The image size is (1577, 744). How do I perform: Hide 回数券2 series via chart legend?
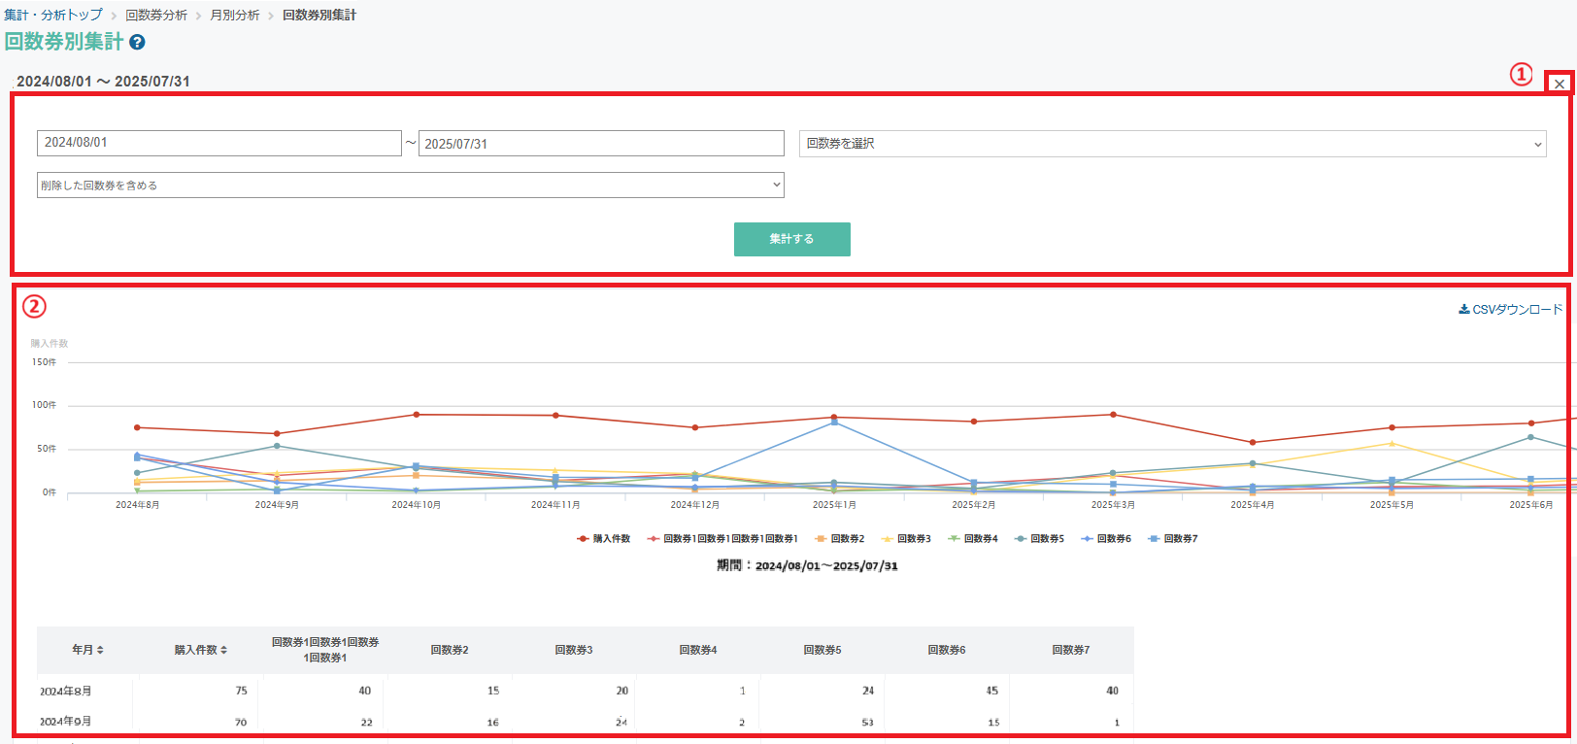[839, 539]
